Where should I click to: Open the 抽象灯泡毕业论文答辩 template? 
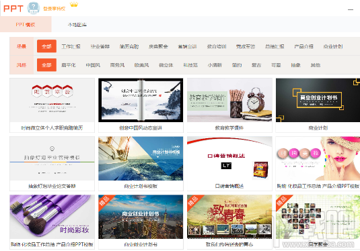tap(52, 158)
